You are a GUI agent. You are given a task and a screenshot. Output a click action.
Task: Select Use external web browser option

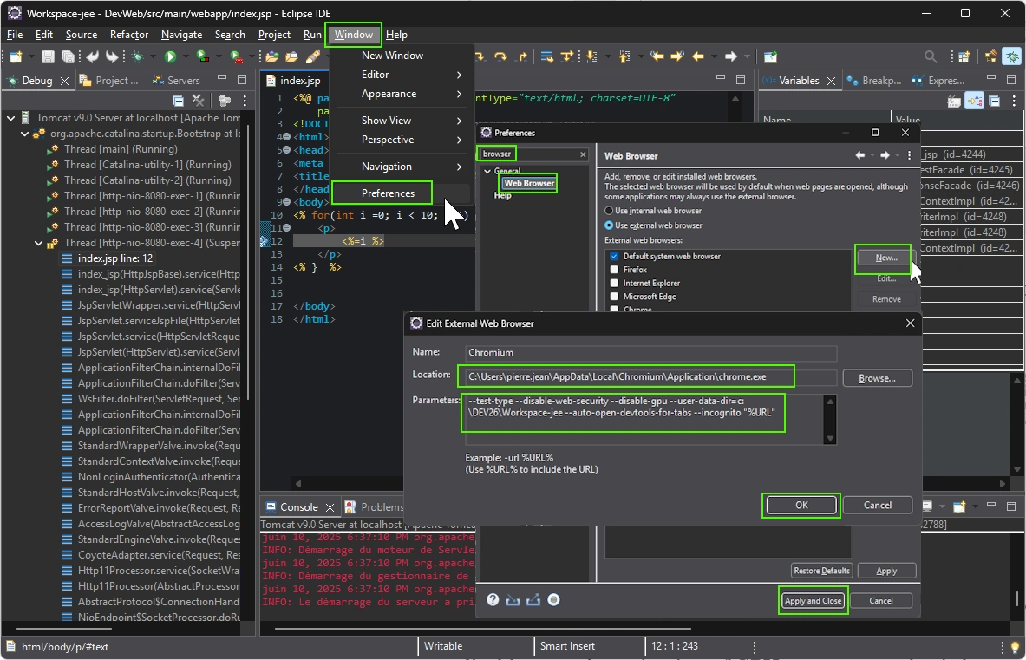point(654,225)
